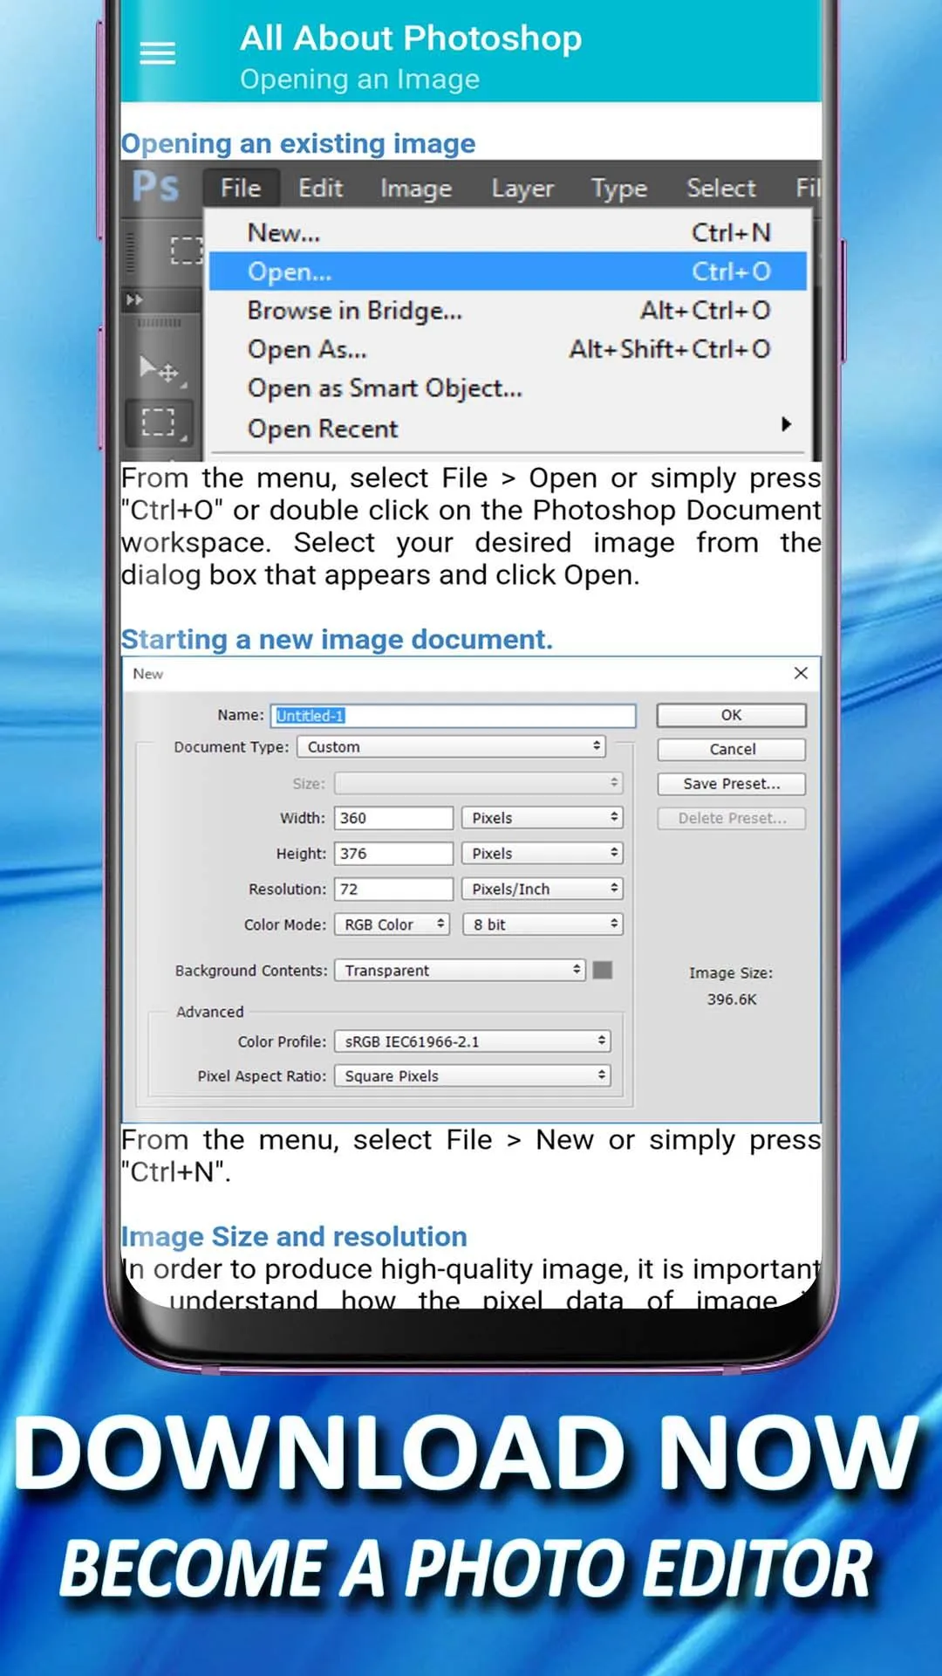The image size is (942, 1676).
Task: Click the Starting a new image document heading
Action: [337, 639]
